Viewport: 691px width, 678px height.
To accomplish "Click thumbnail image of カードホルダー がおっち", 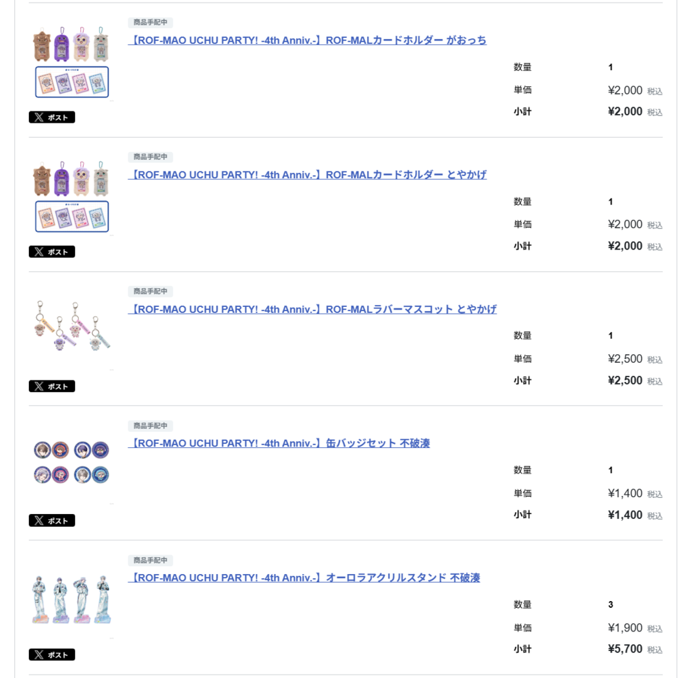I will 72,62.
